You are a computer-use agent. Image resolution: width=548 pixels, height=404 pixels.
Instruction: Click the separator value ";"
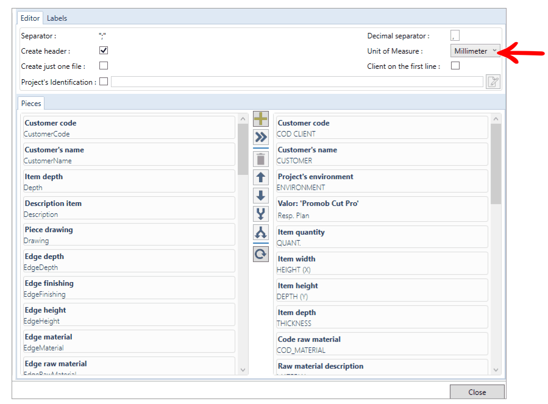102,35
